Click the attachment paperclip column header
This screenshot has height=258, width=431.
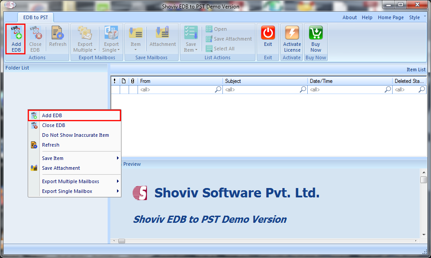click(x=133, y=81)
